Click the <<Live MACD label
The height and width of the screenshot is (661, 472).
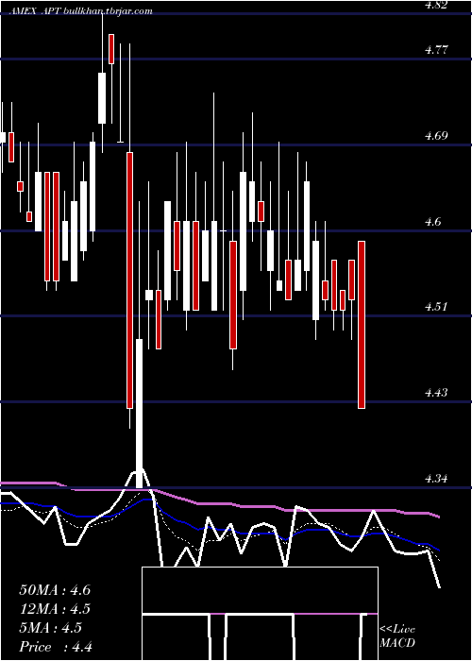pyautogui.click(x=397, y=636)
